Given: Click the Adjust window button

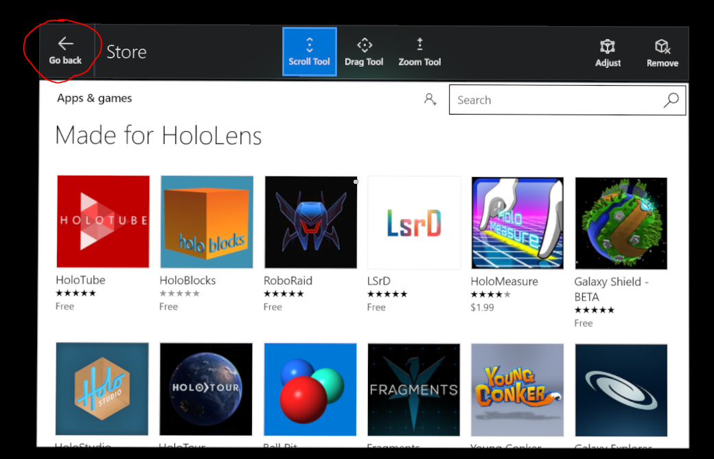Looking at the screenshot, I should click(x=608, y=54).
